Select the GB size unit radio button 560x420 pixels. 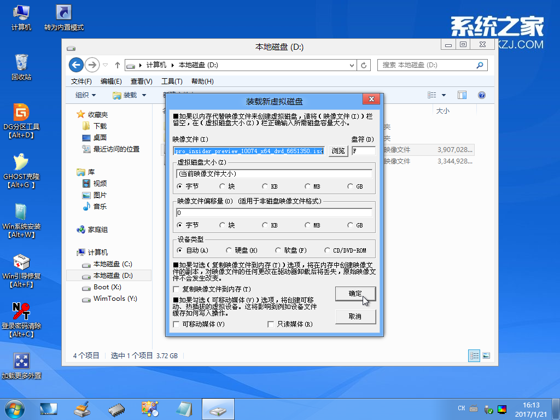pyautogui.click(x=350, y=186)
